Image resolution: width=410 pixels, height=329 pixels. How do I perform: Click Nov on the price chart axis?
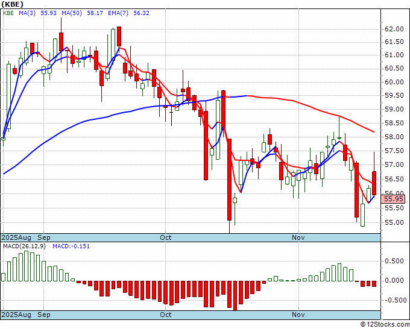[x=298, y=237]
